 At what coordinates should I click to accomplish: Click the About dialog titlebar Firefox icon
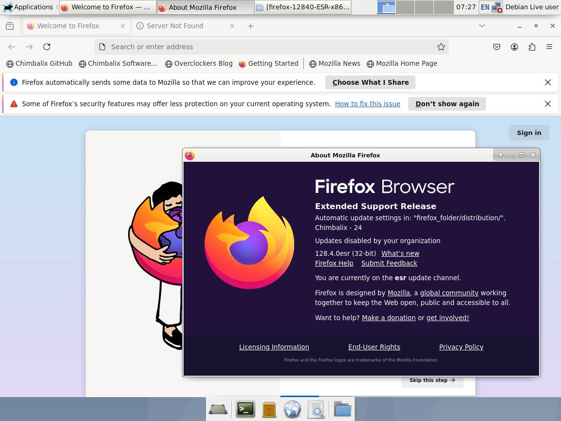tap(190, 155)
